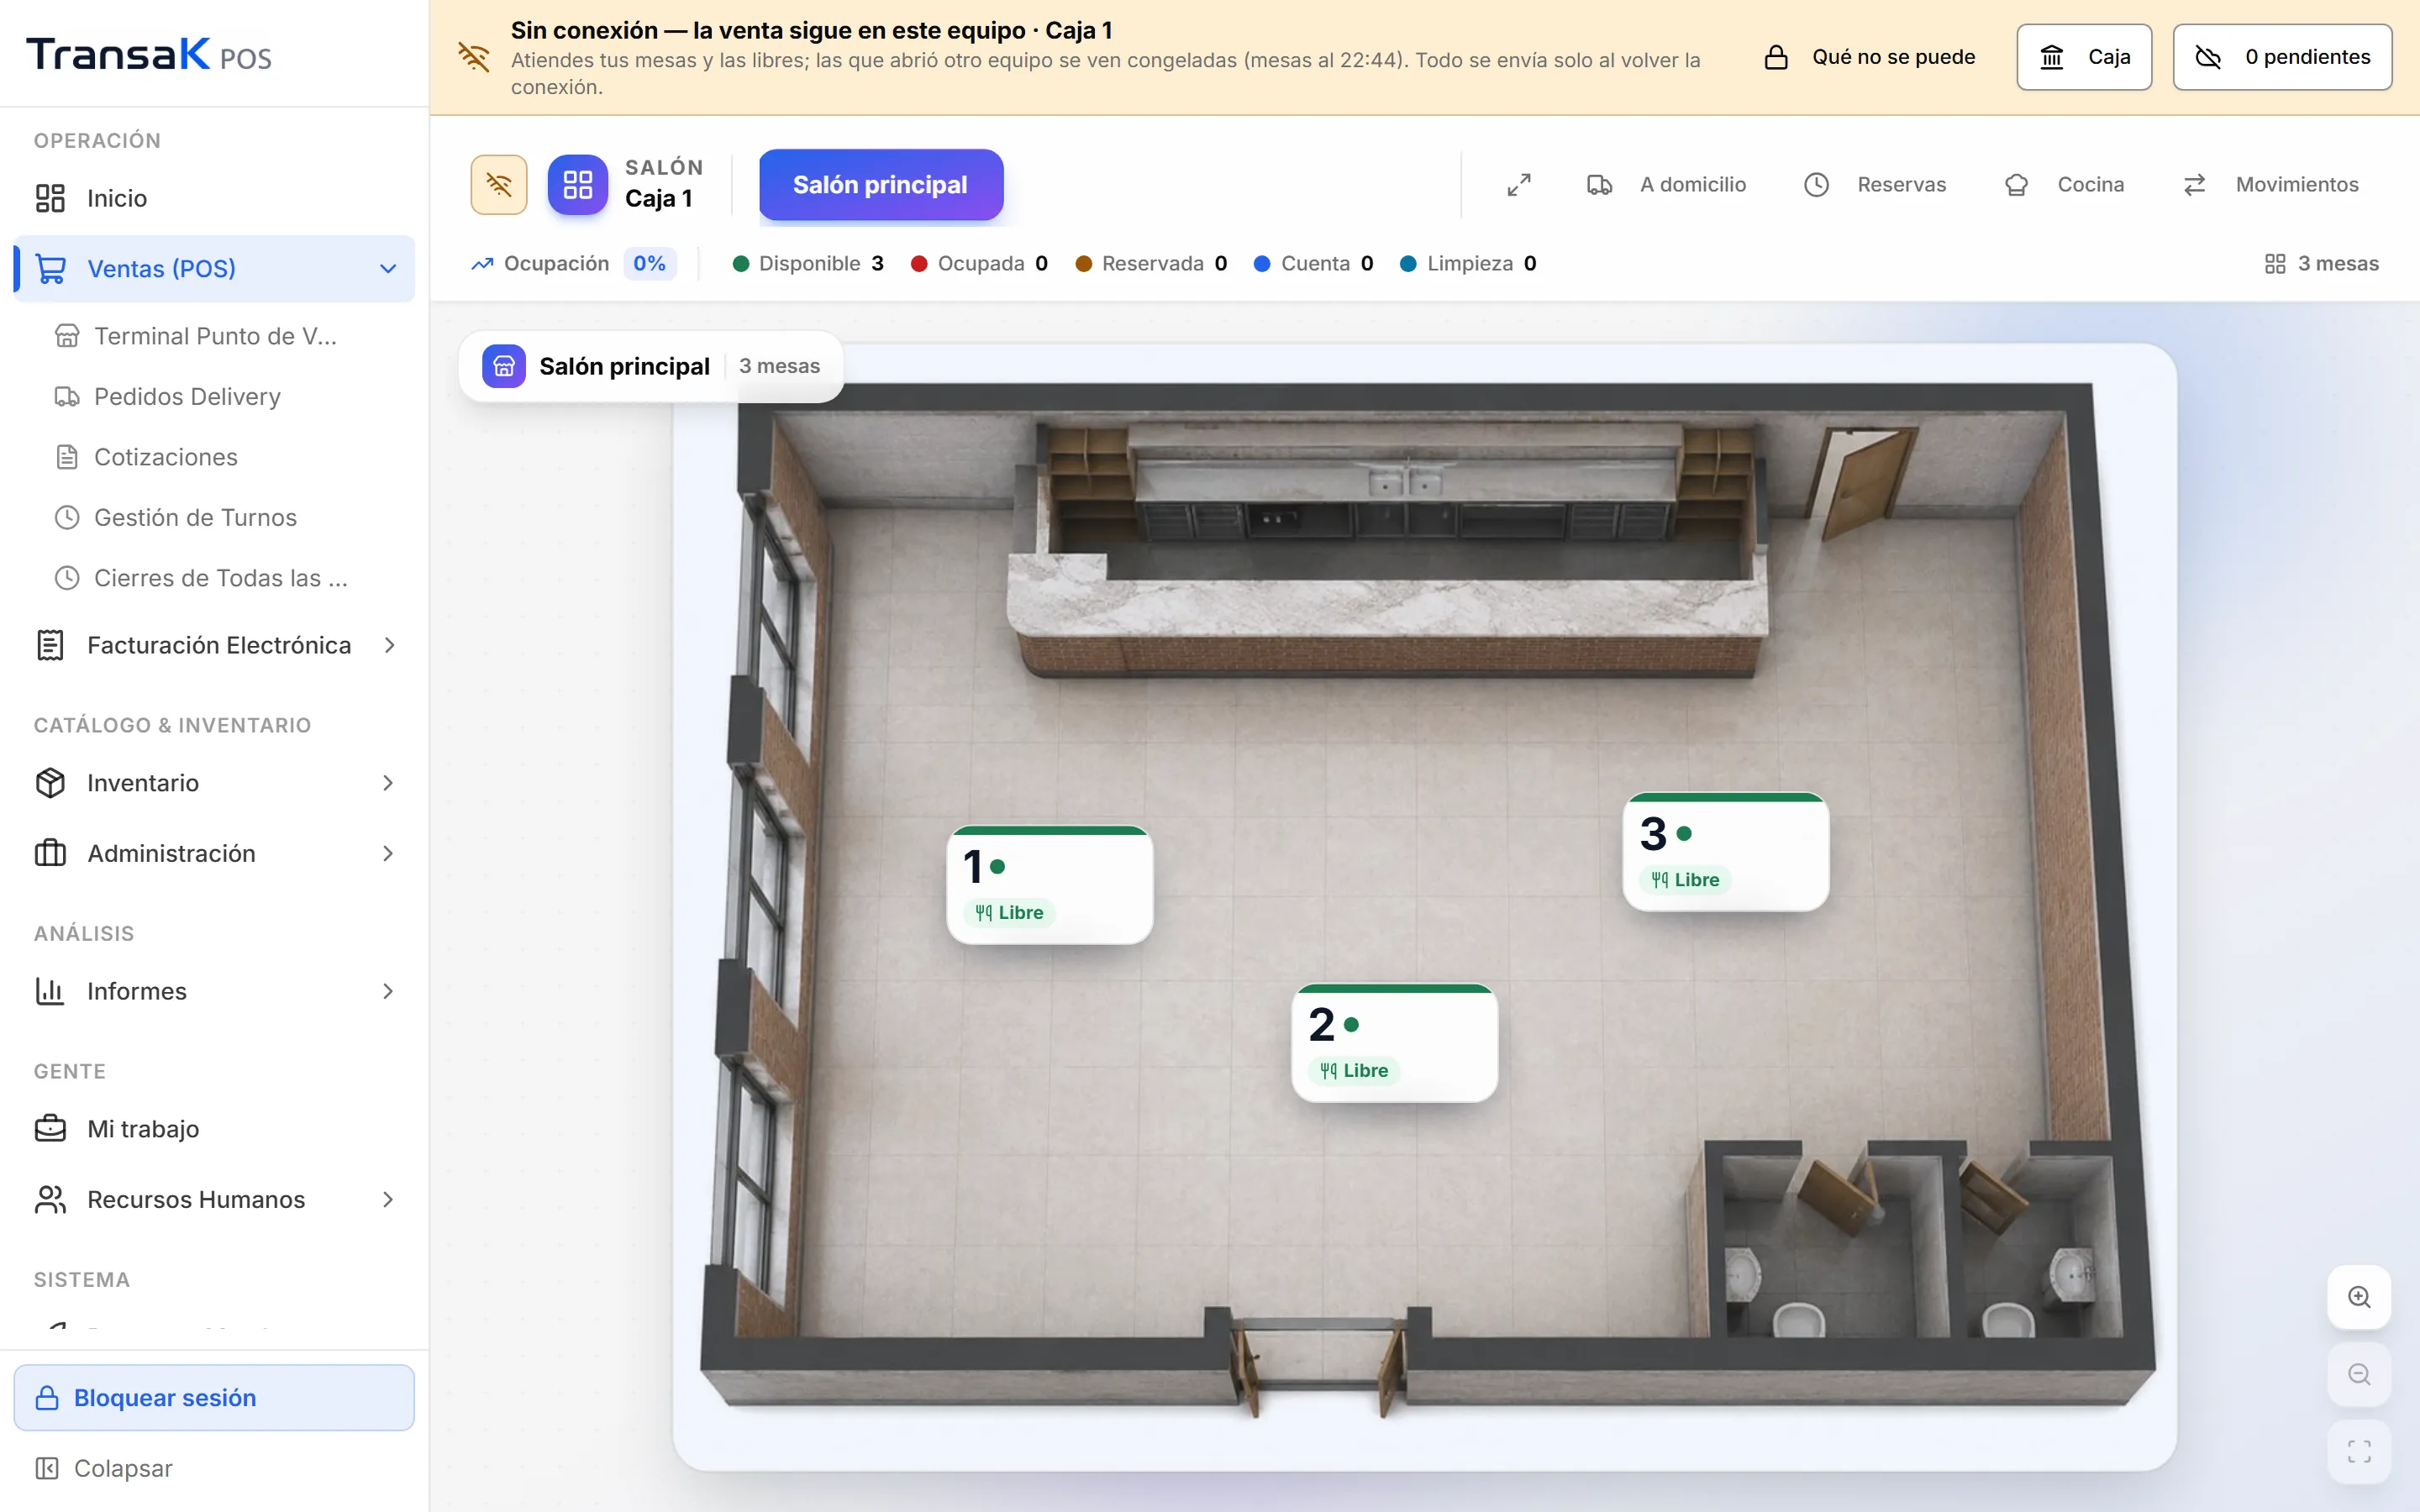Open the 0 pendientes sync button
The image size is (2420, 1512).
pyautogui.click(x=2282, y=57)
